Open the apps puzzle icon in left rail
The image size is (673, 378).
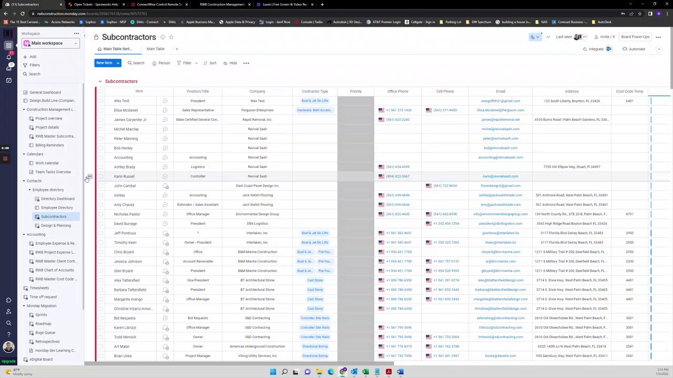click(8, 300)
